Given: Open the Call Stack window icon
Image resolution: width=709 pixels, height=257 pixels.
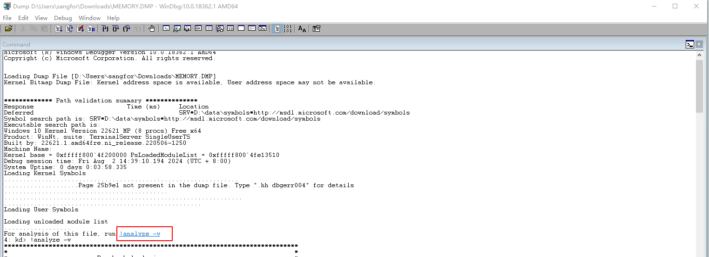Looking at the screenshot, I should click(220, 29).
